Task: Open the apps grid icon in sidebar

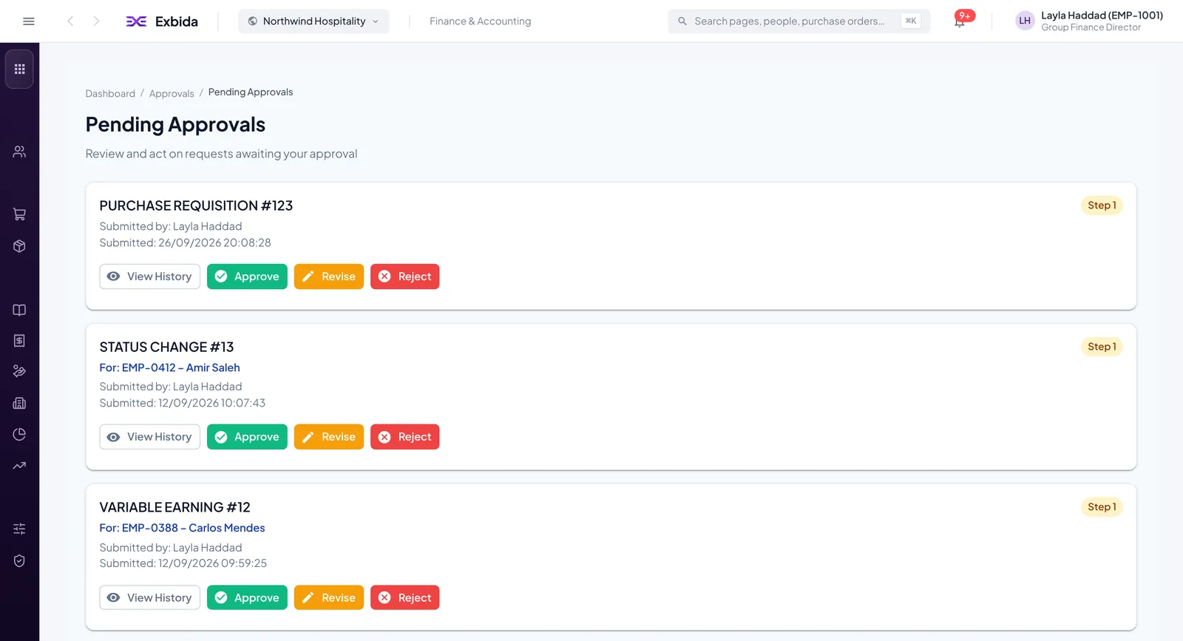Action: pos(20,69)
